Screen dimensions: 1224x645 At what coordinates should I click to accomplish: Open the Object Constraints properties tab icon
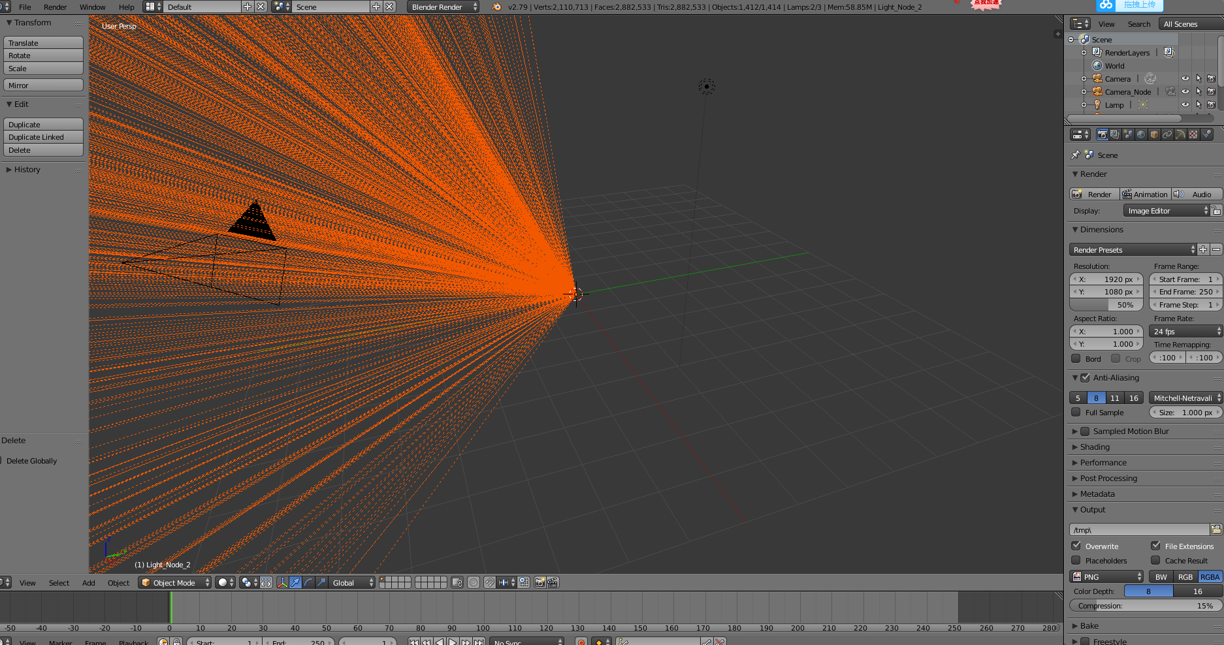pos(1167,134)
